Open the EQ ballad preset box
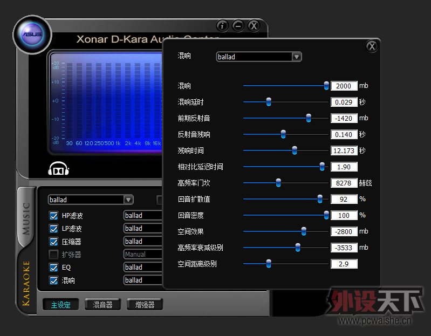This screenshot has width=431, height=336. pyautogui.click(x=143, y=267)
